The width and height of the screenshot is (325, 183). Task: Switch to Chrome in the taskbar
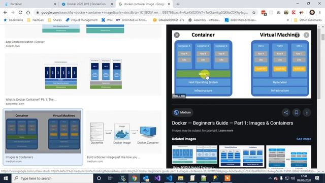[134, 178]
